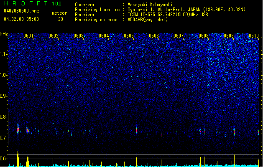Click the 0509 time marker
The image size is (263, 167).
point(229,36)
